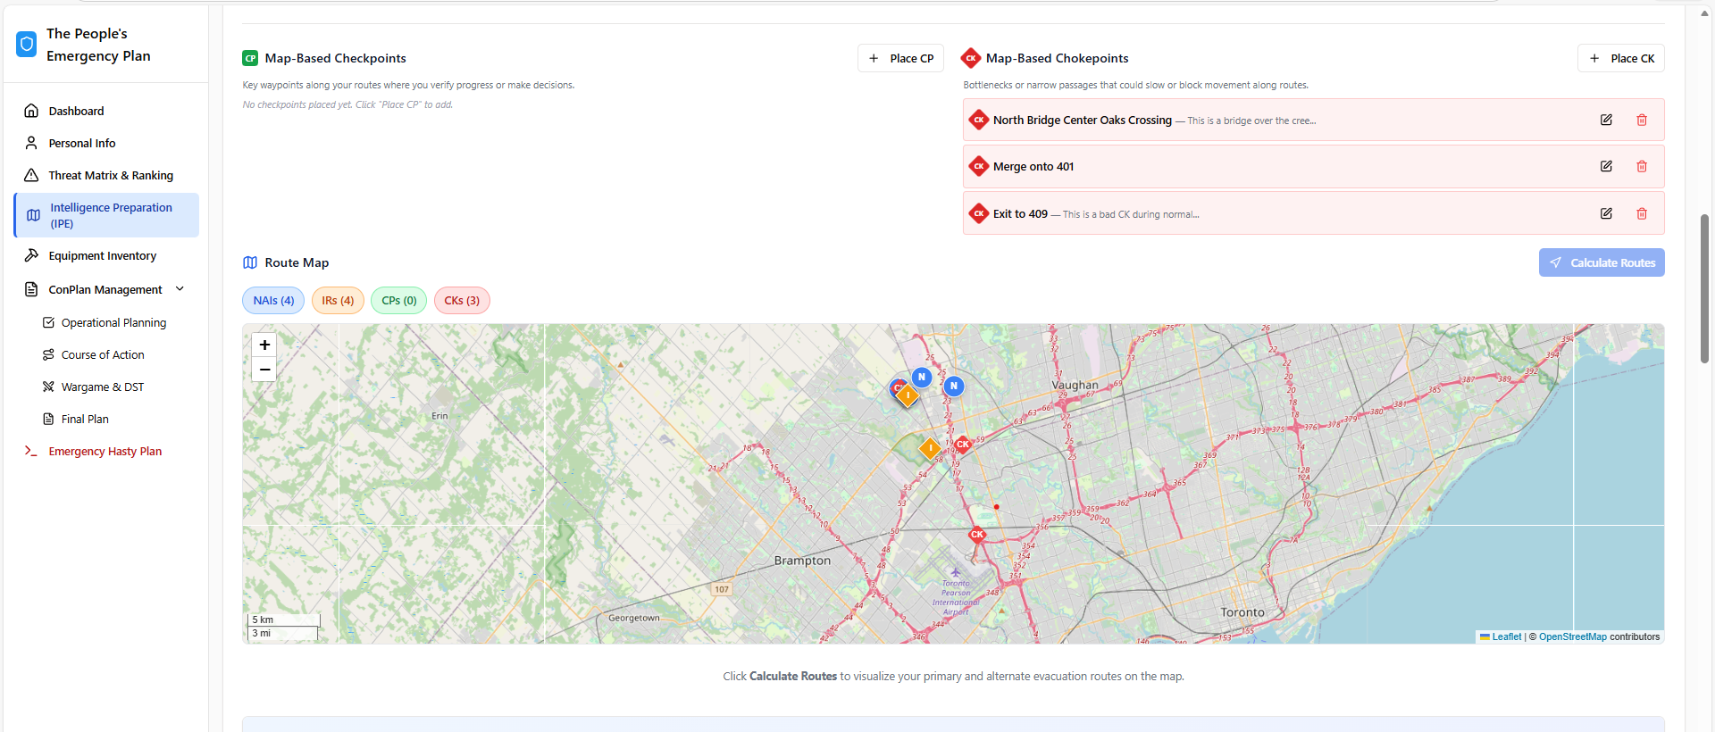The image size is (1715, 732).
Task: Click the Threat Matrix warning triangle icon
Action: 31,175
